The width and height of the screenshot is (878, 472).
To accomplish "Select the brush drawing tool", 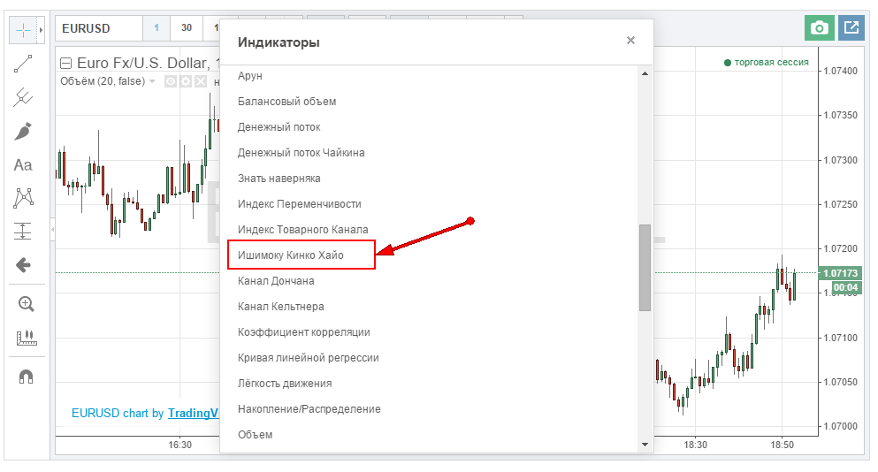I will [x=23, y=131].
